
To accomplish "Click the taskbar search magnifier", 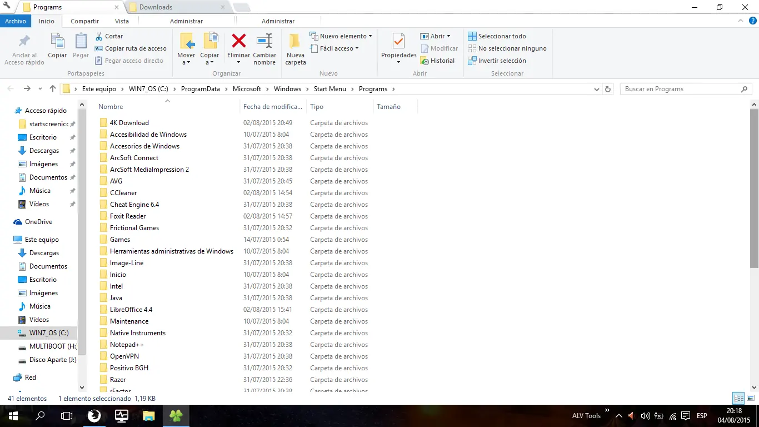I will pyautogui.click(x=40, y=416).
